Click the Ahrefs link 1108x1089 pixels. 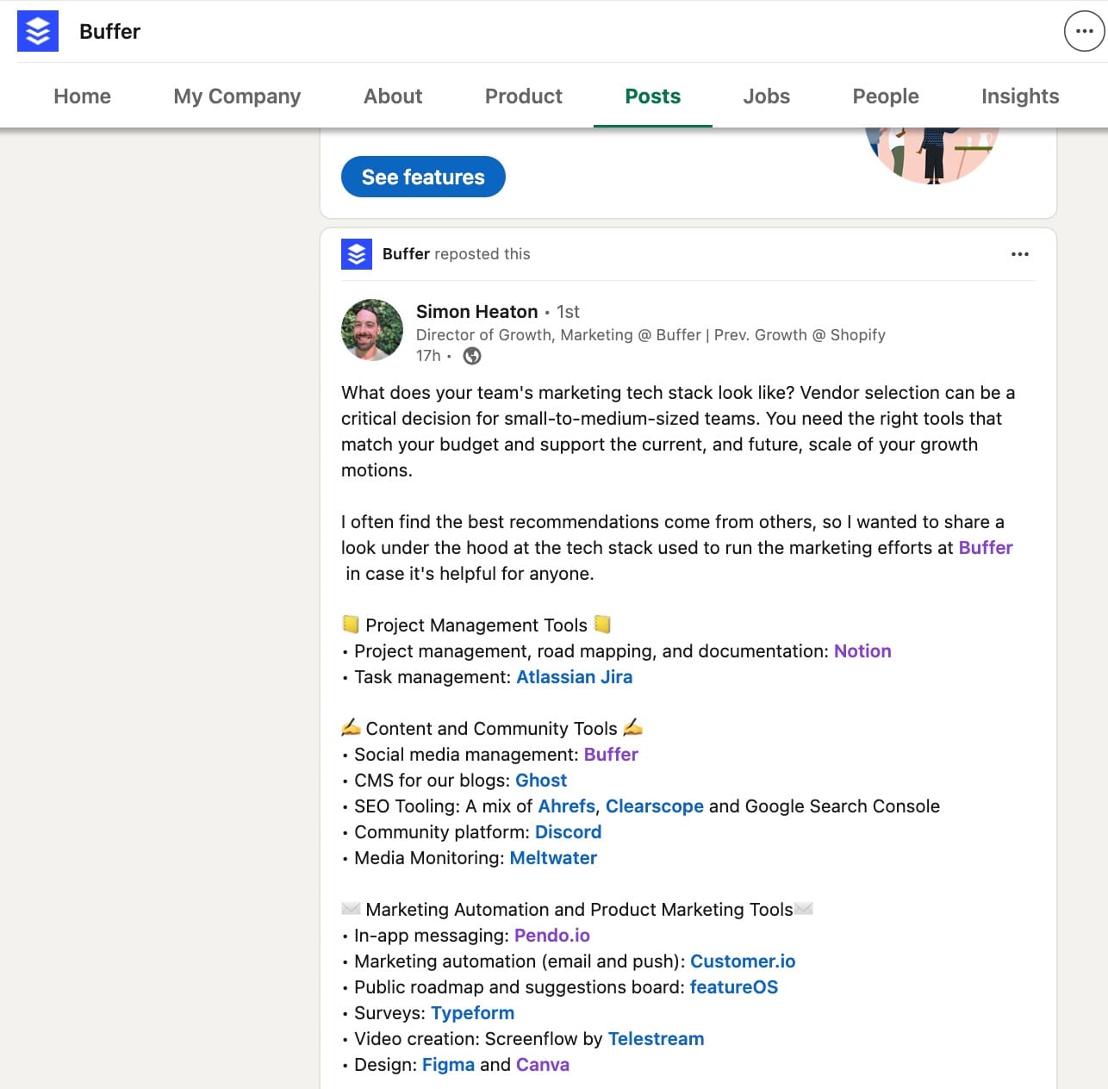[567, 806]
